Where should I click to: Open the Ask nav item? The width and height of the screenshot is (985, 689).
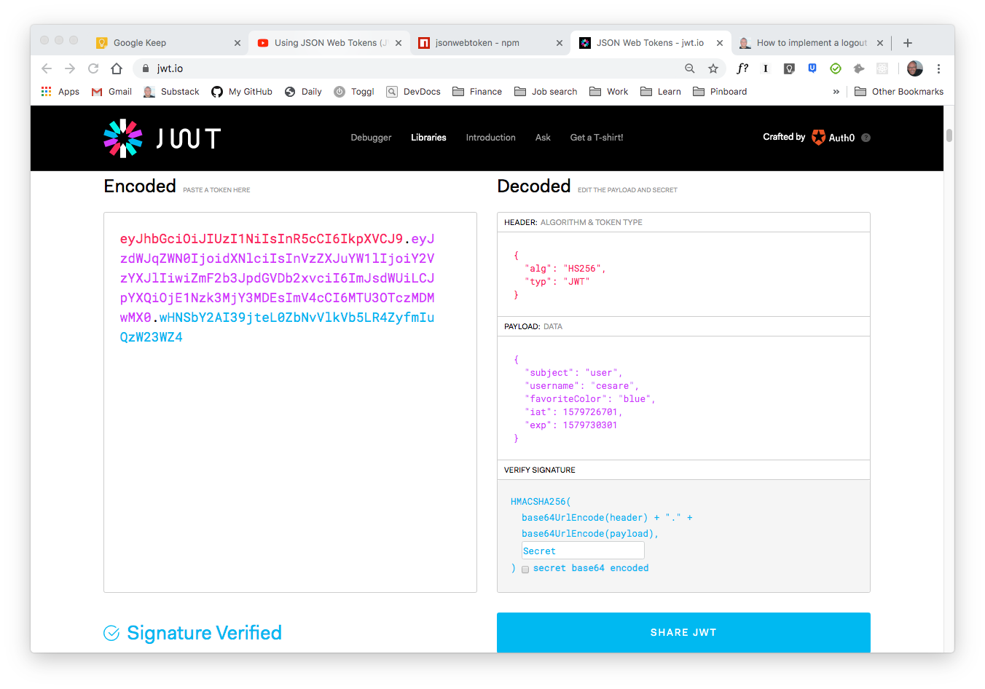pos(543,138)
